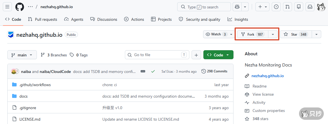Open nezhahq.github.io breadcrumb link

(x=57, y=7)
